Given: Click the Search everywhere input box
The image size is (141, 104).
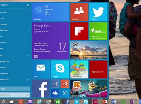Looking at the screenshot, I should (15, 95).
